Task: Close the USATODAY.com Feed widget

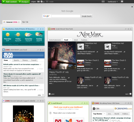Action: (x=43, y=50)
